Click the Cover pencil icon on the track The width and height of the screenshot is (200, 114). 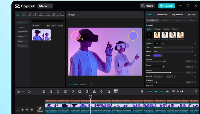(x=40, y=108)
